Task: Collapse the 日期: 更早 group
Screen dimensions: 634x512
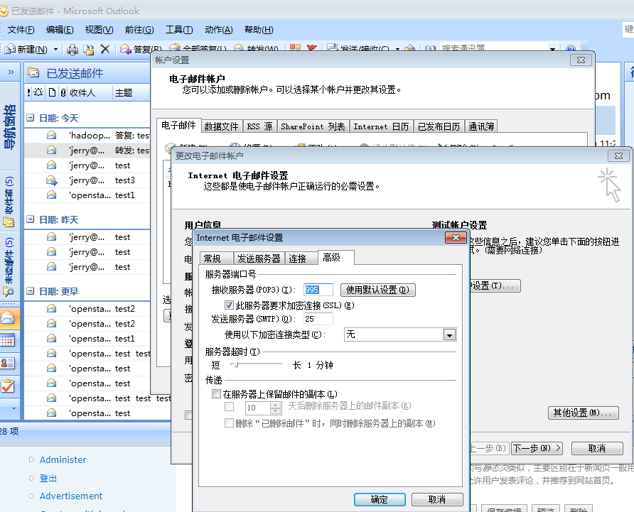Action: pyautogui.click(x=31, y=291)
